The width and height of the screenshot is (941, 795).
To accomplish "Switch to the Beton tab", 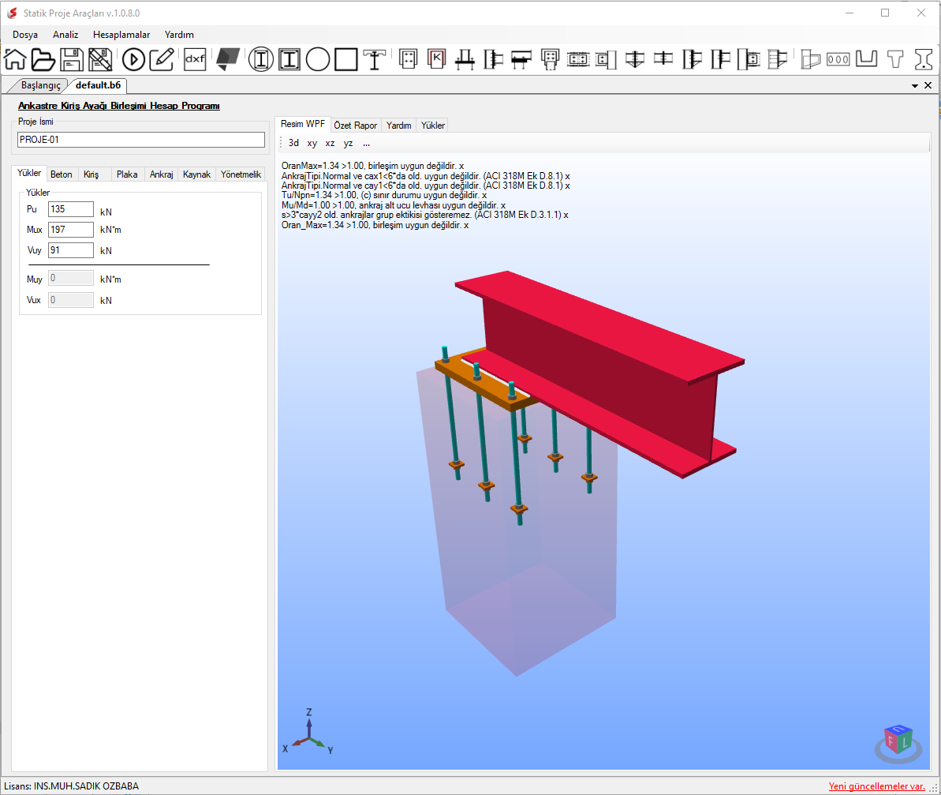I will point(62,174).
